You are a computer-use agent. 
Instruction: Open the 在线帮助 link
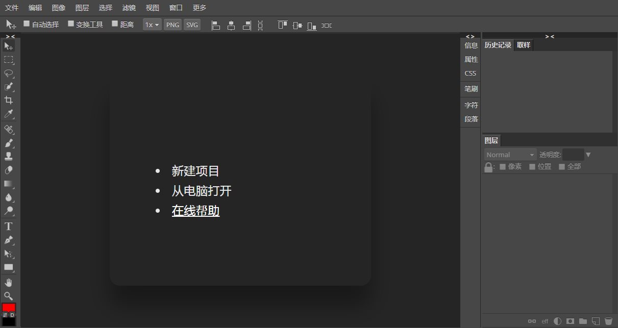(195, 211)
